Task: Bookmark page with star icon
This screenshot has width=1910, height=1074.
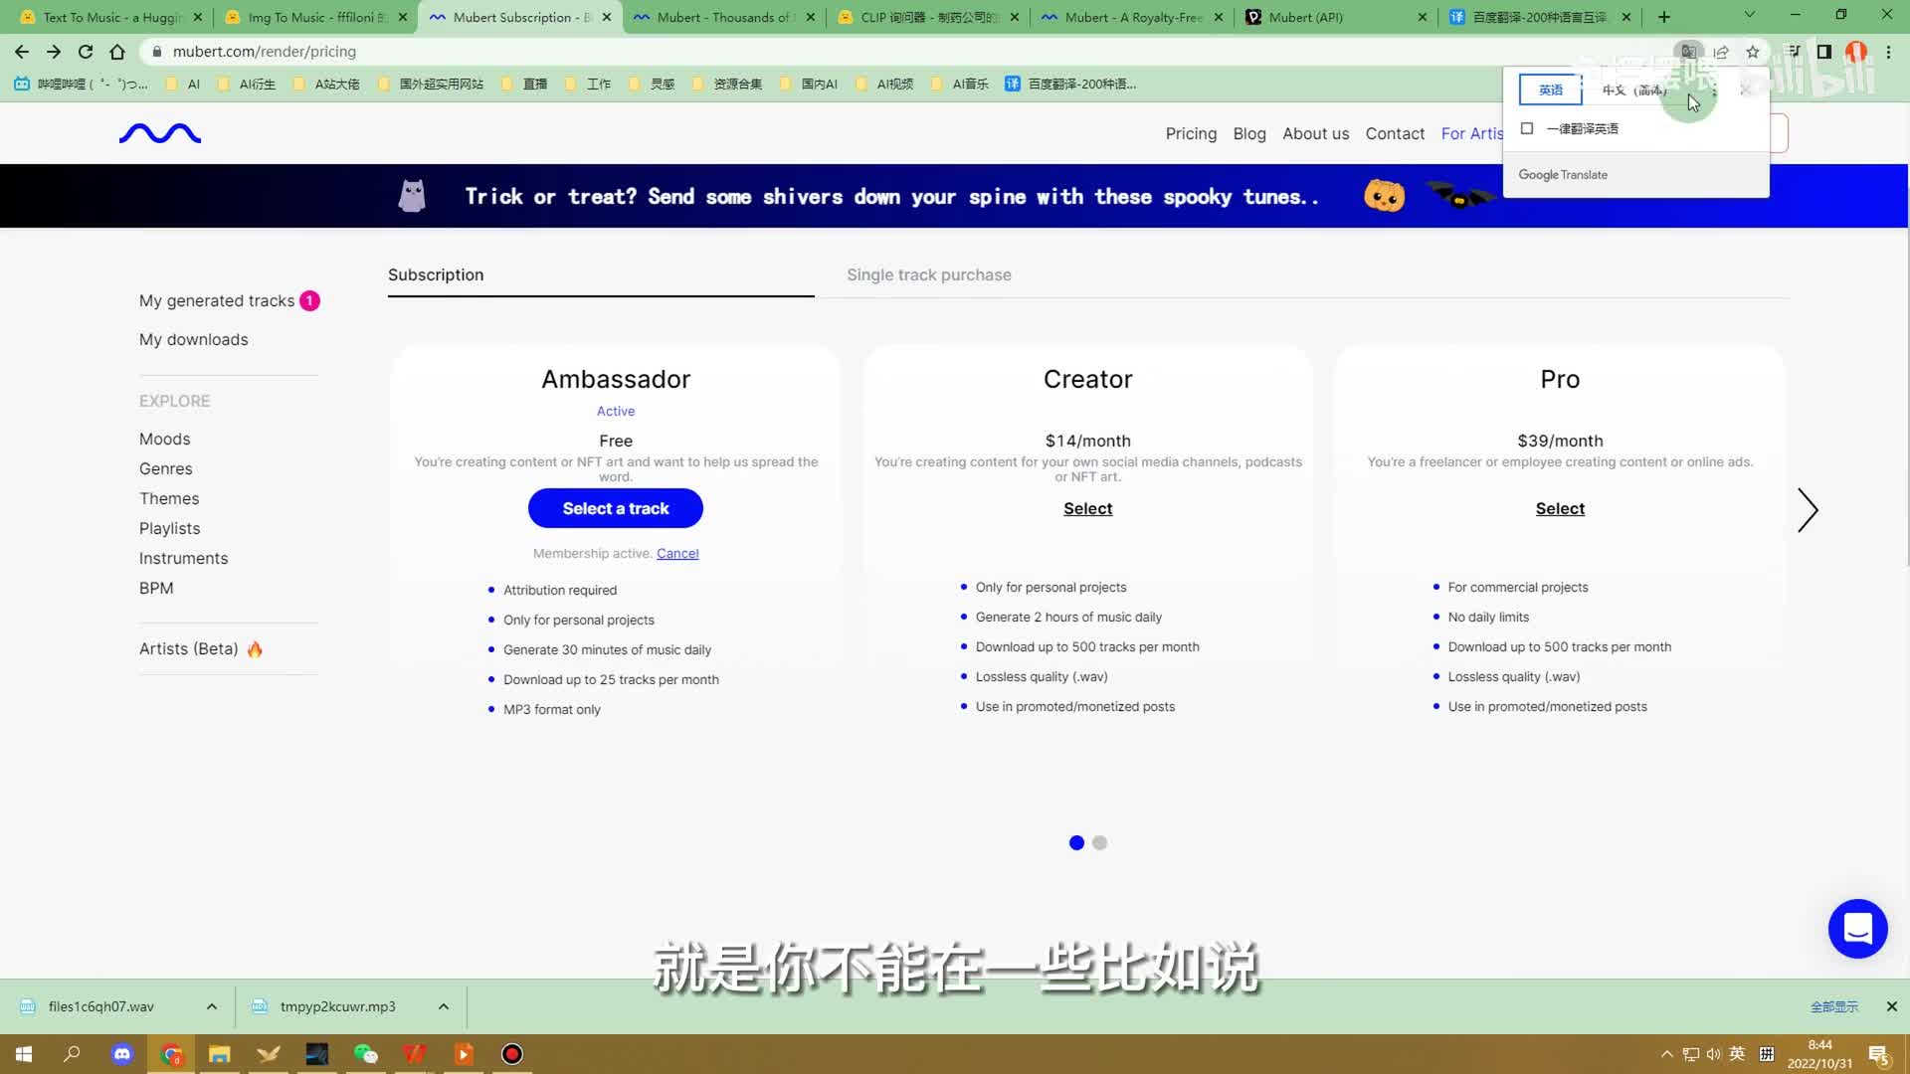Action: 1753,52
